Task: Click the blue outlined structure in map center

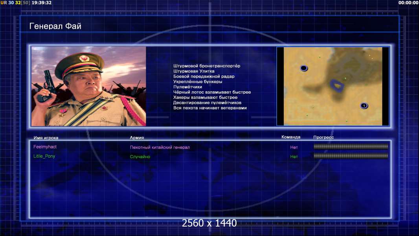Action: pyautogui.click(x=337, y=85)
